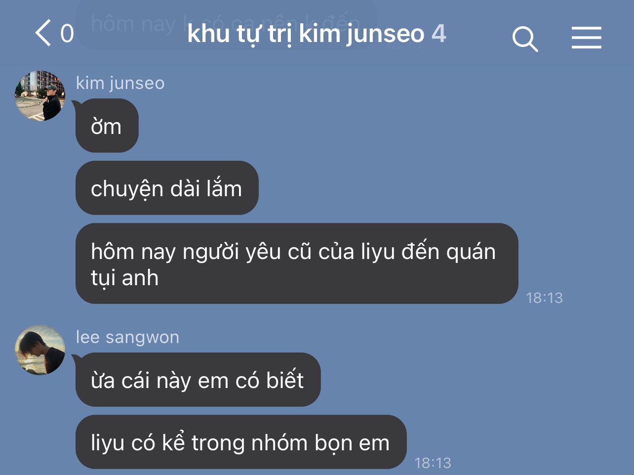Select message about người yêu cũ của liyu
This screenshot has height=475, width=634.
(x=297, y=263)
